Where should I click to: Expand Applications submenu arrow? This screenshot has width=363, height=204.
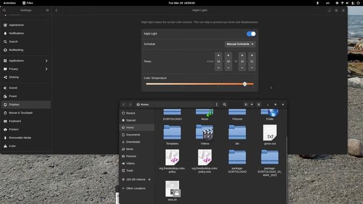click(x=47, y=61)
